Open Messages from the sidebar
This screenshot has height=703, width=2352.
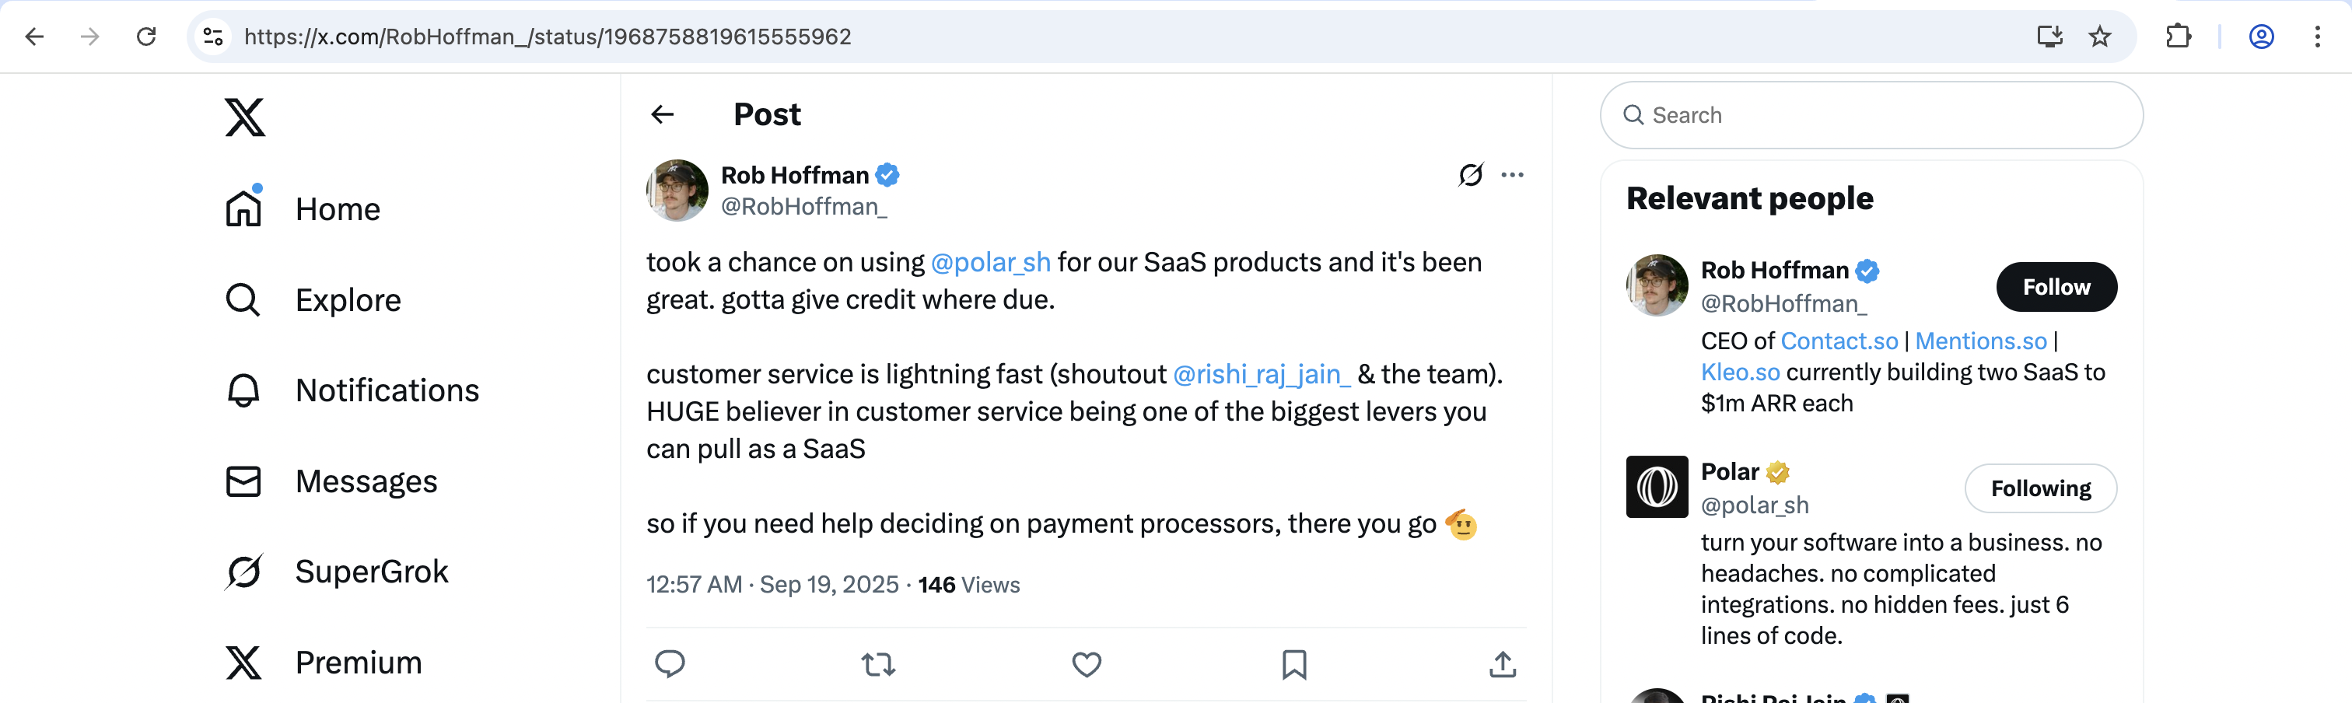(364, 481)
